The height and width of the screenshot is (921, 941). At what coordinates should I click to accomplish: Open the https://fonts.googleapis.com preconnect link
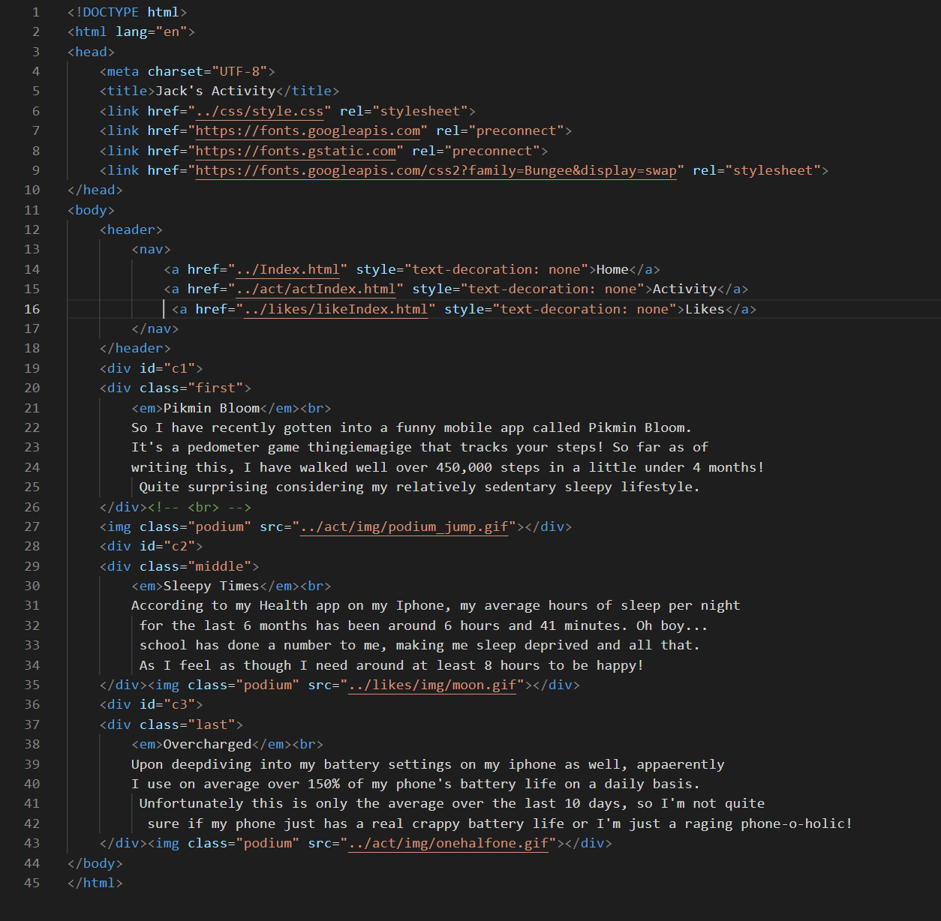(308, 130)
